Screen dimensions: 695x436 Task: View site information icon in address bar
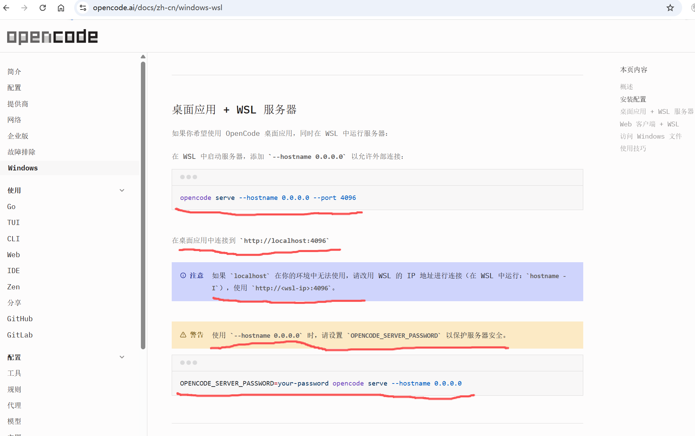pos(83,8)
